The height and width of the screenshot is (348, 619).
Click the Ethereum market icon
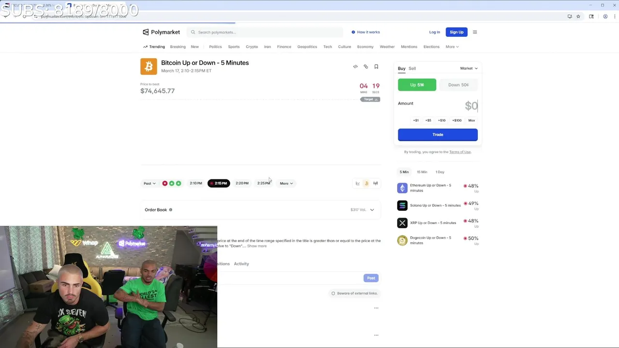[402, 188]
